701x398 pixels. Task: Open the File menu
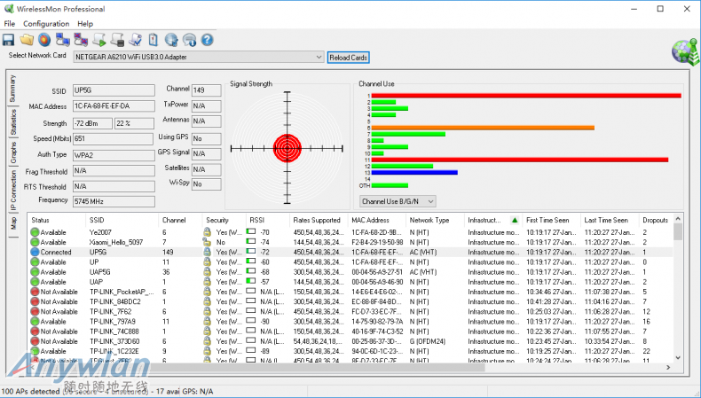pyautogui.click(x=10, y=23)
